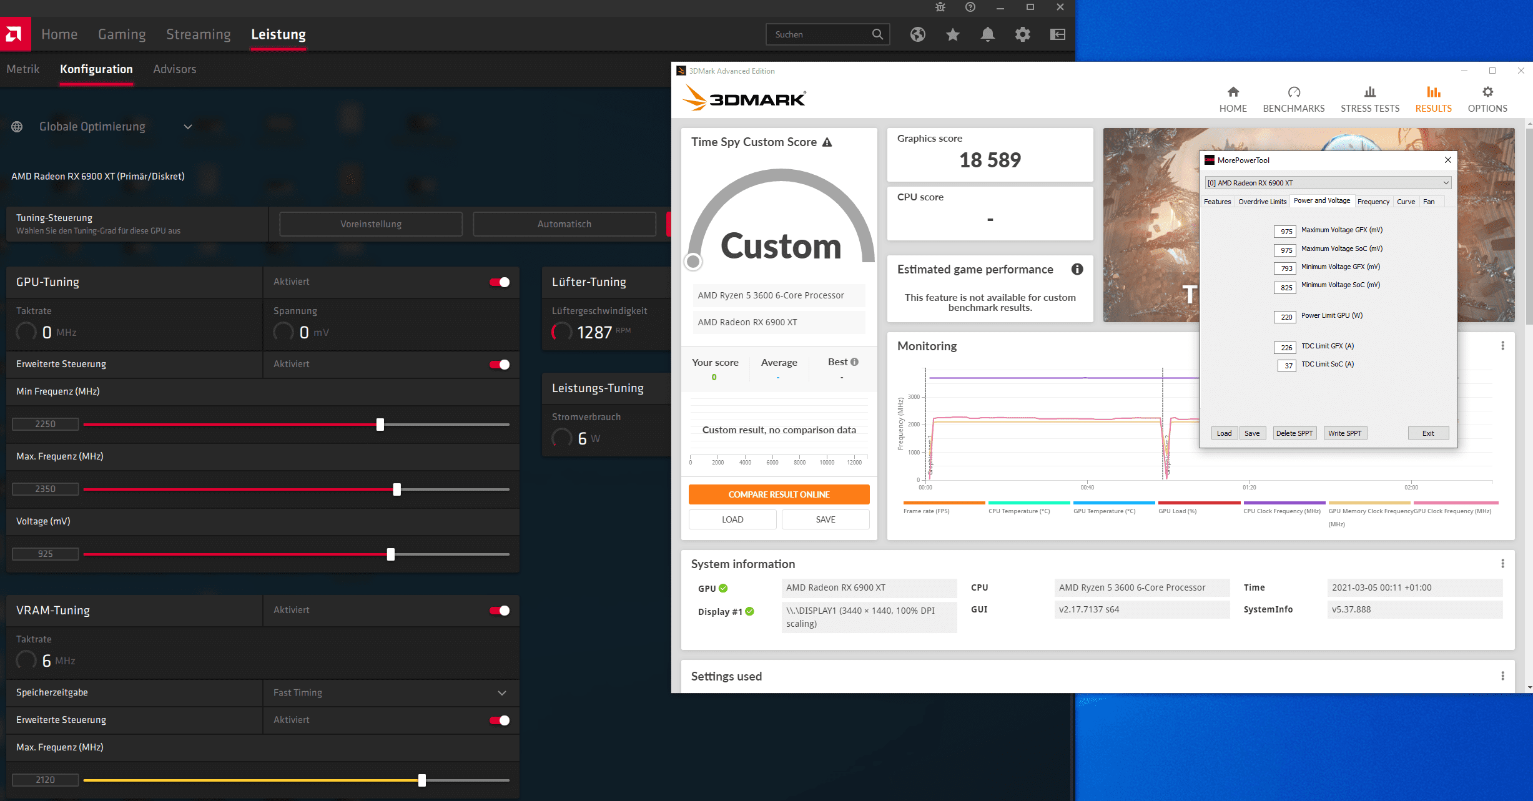This screenshot has height=801, width=1533.
Task: Switch to the Streaming tab
Action: [199, 34]
